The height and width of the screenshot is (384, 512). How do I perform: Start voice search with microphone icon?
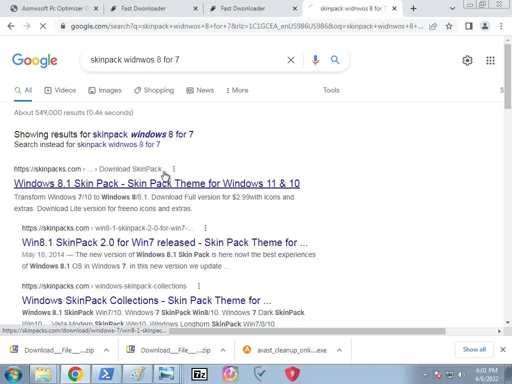pyautogui.click(x=315, y=60)
